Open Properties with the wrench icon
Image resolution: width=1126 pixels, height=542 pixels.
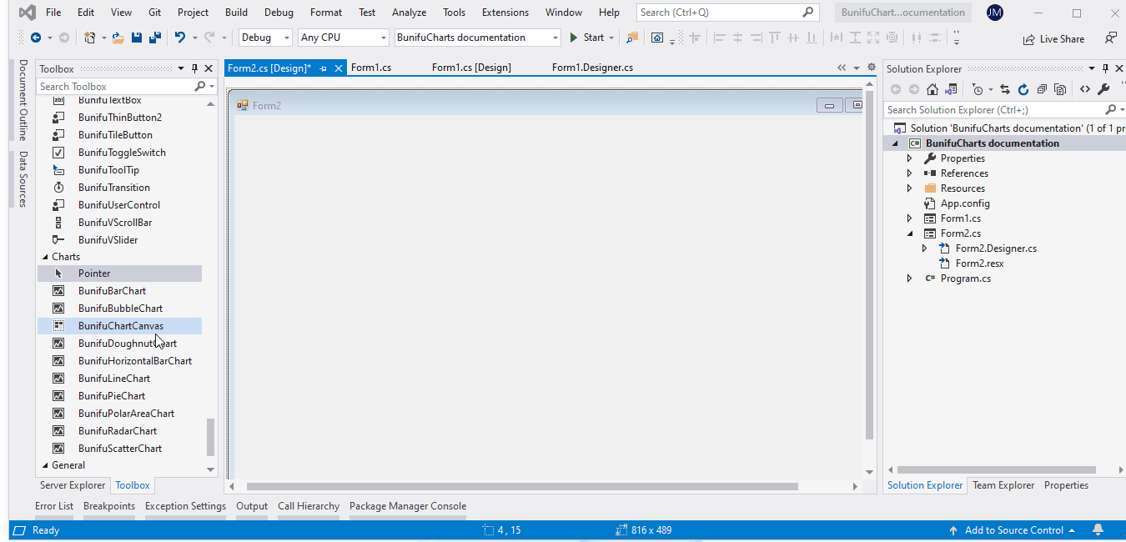(x=1103, y=89)
